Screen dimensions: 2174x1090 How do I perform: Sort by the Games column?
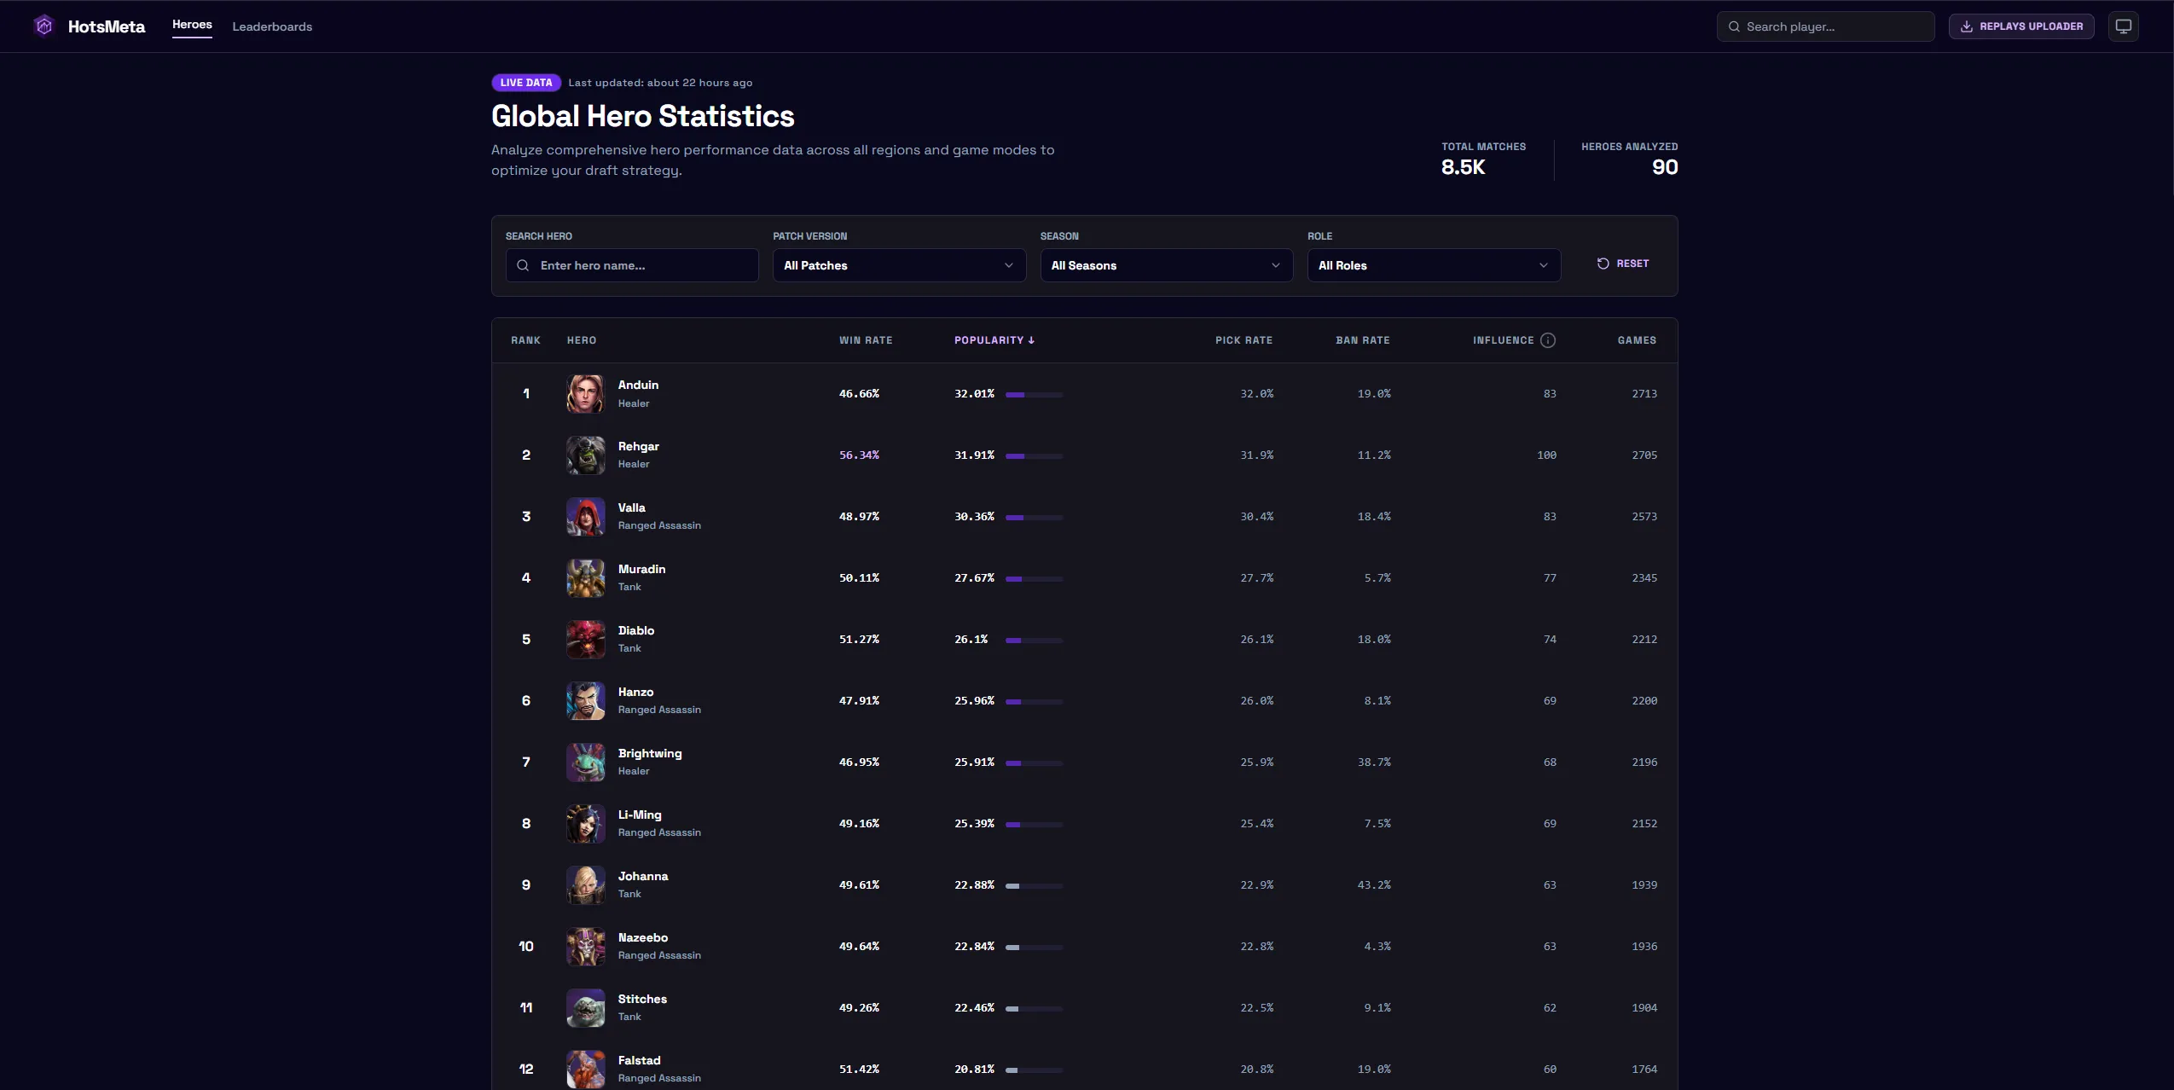tap(1637, 340)
